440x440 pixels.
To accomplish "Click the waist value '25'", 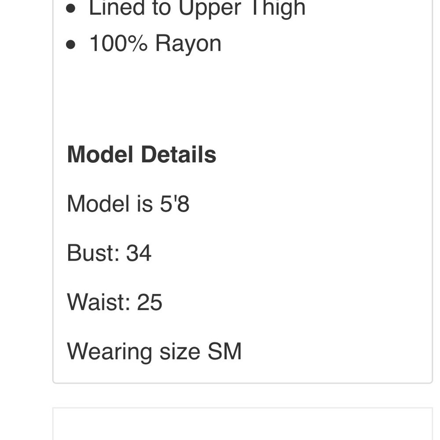I will 150,303.
